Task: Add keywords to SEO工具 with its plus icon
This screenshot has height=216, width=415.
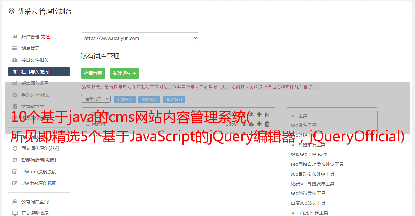Action: pos(259,114)
